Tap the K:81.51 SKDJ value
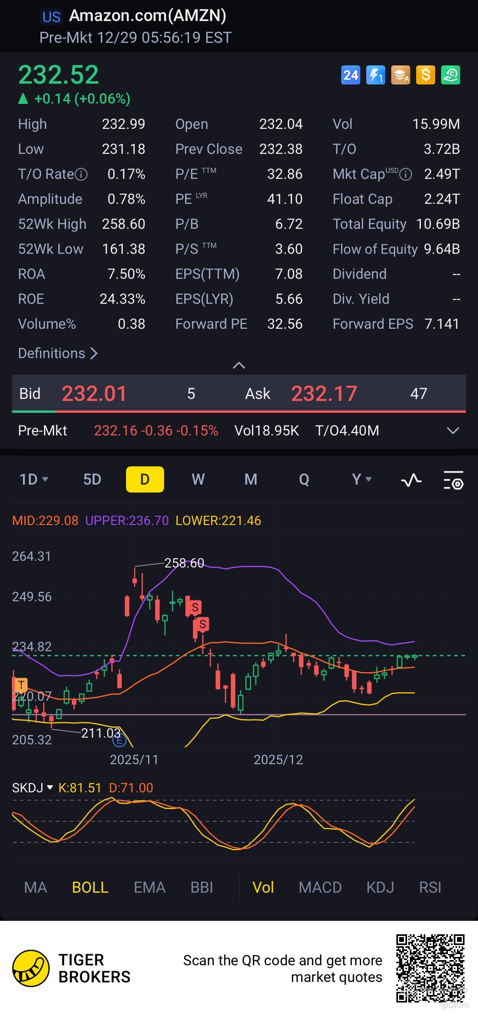 [x=80, y=788]
